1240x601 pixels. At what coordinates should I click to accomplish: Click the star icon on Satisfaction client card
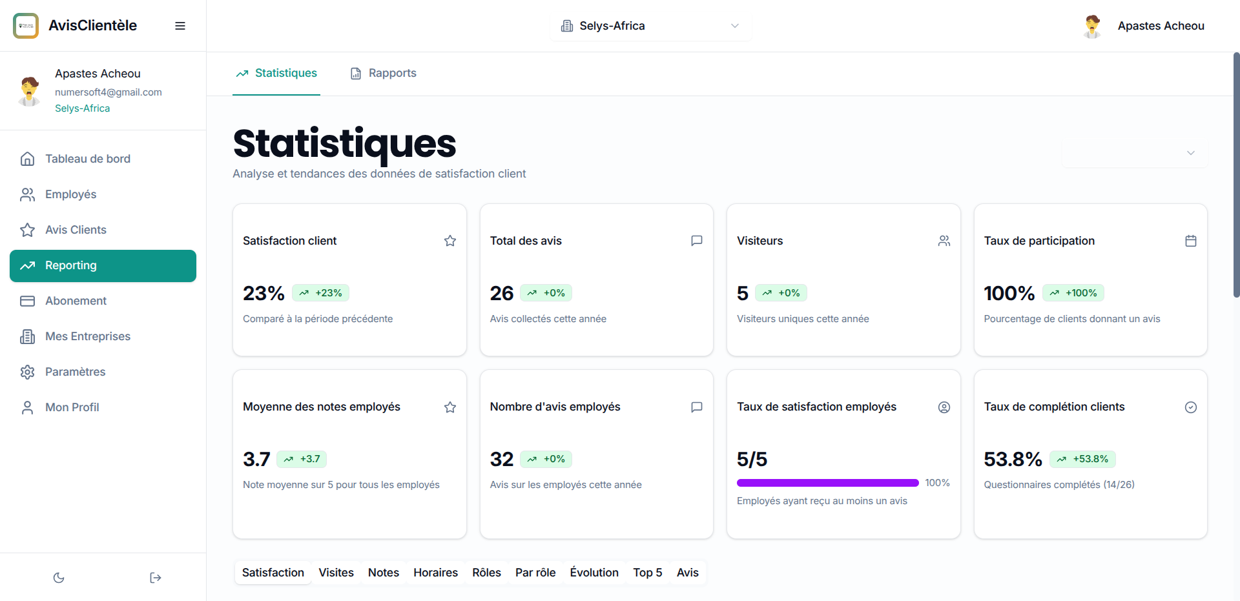click(x=450, y=241)
